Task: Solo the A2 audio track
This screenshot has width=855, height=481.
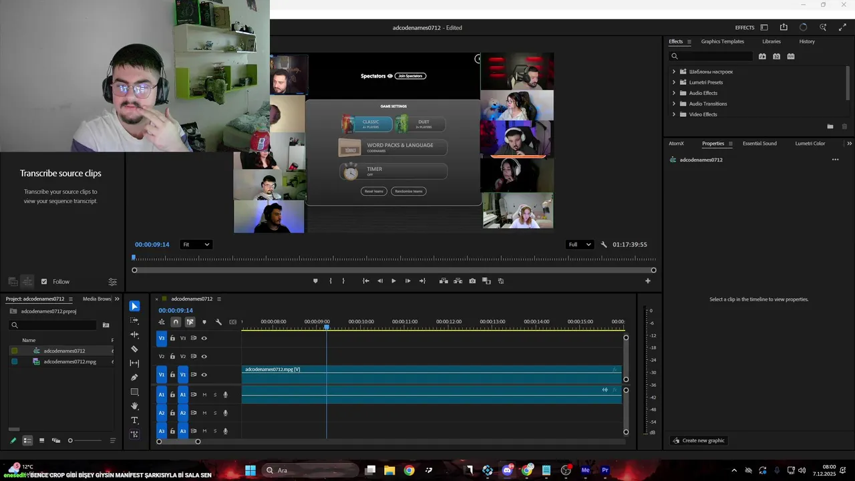Action: 214,413
